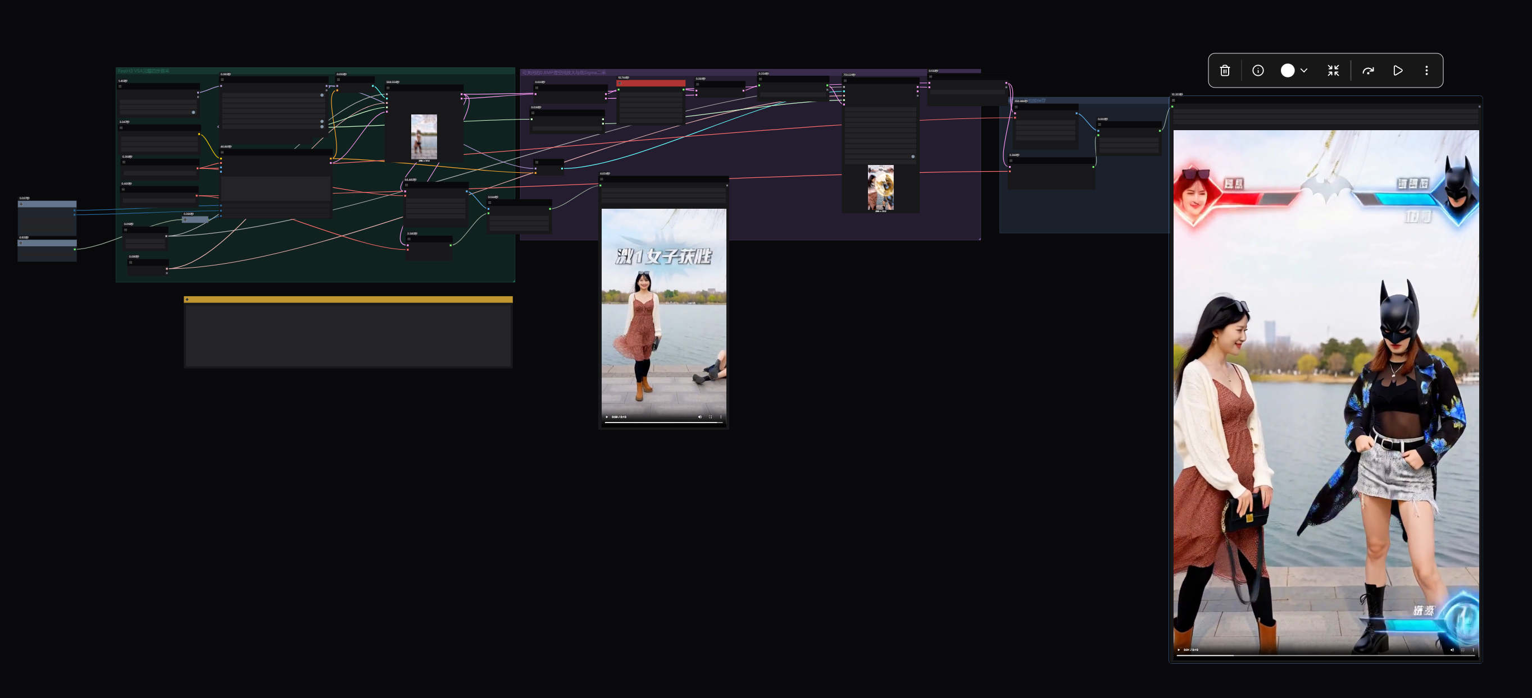Delete the selected node with trash icon
This screenshot has width=1532, height=698.
click(x=1225, y=71)
